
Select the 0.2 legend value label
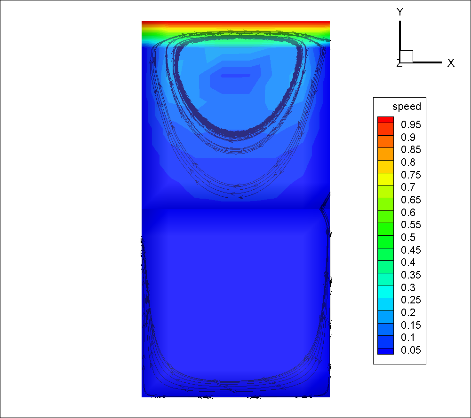408,312
